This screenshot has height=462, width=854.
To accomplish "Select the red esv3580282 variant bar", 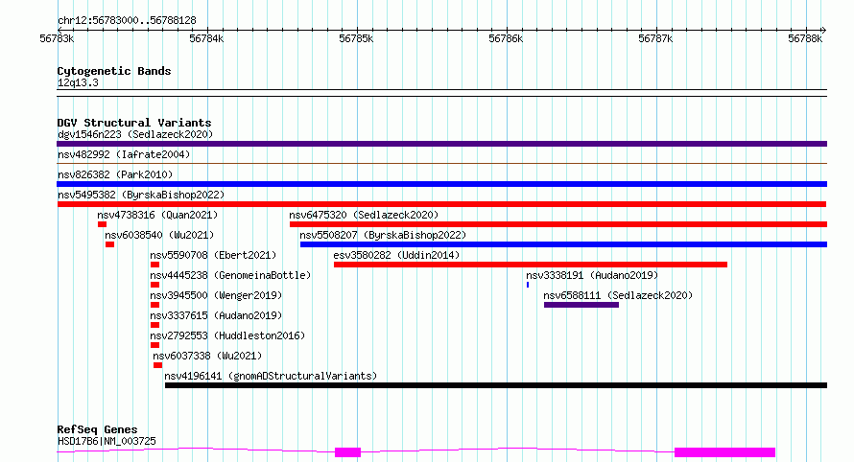I will coord(531,265).
